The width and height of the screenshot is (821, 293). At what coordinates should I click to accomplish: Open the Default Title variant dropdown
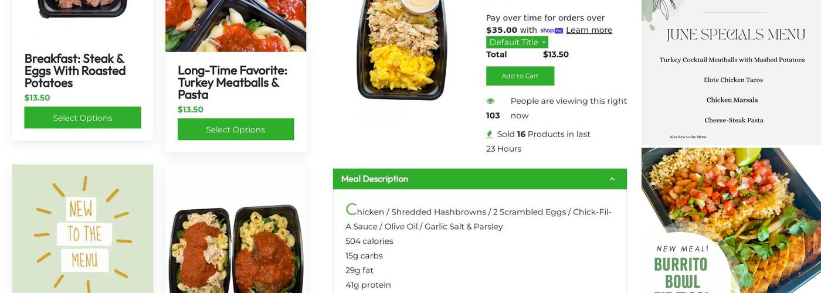click(x=517, y=42)
